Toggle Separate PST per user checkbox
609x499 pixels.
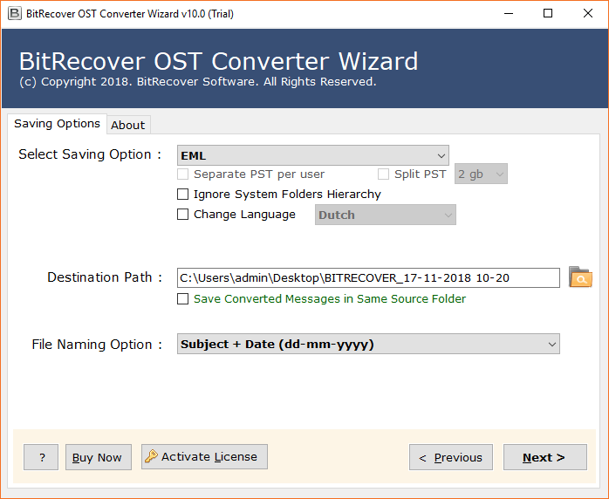pyautogui.click(x=182, y=174)
